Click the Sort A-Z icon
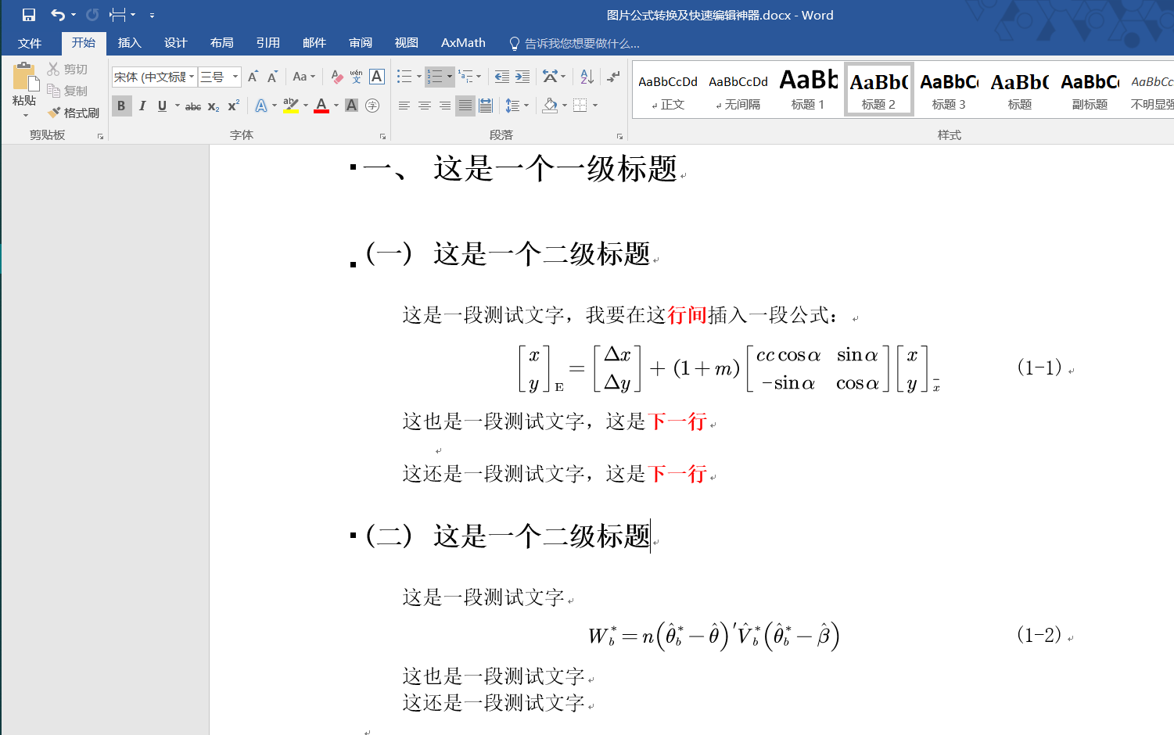 tap(587, 77)
